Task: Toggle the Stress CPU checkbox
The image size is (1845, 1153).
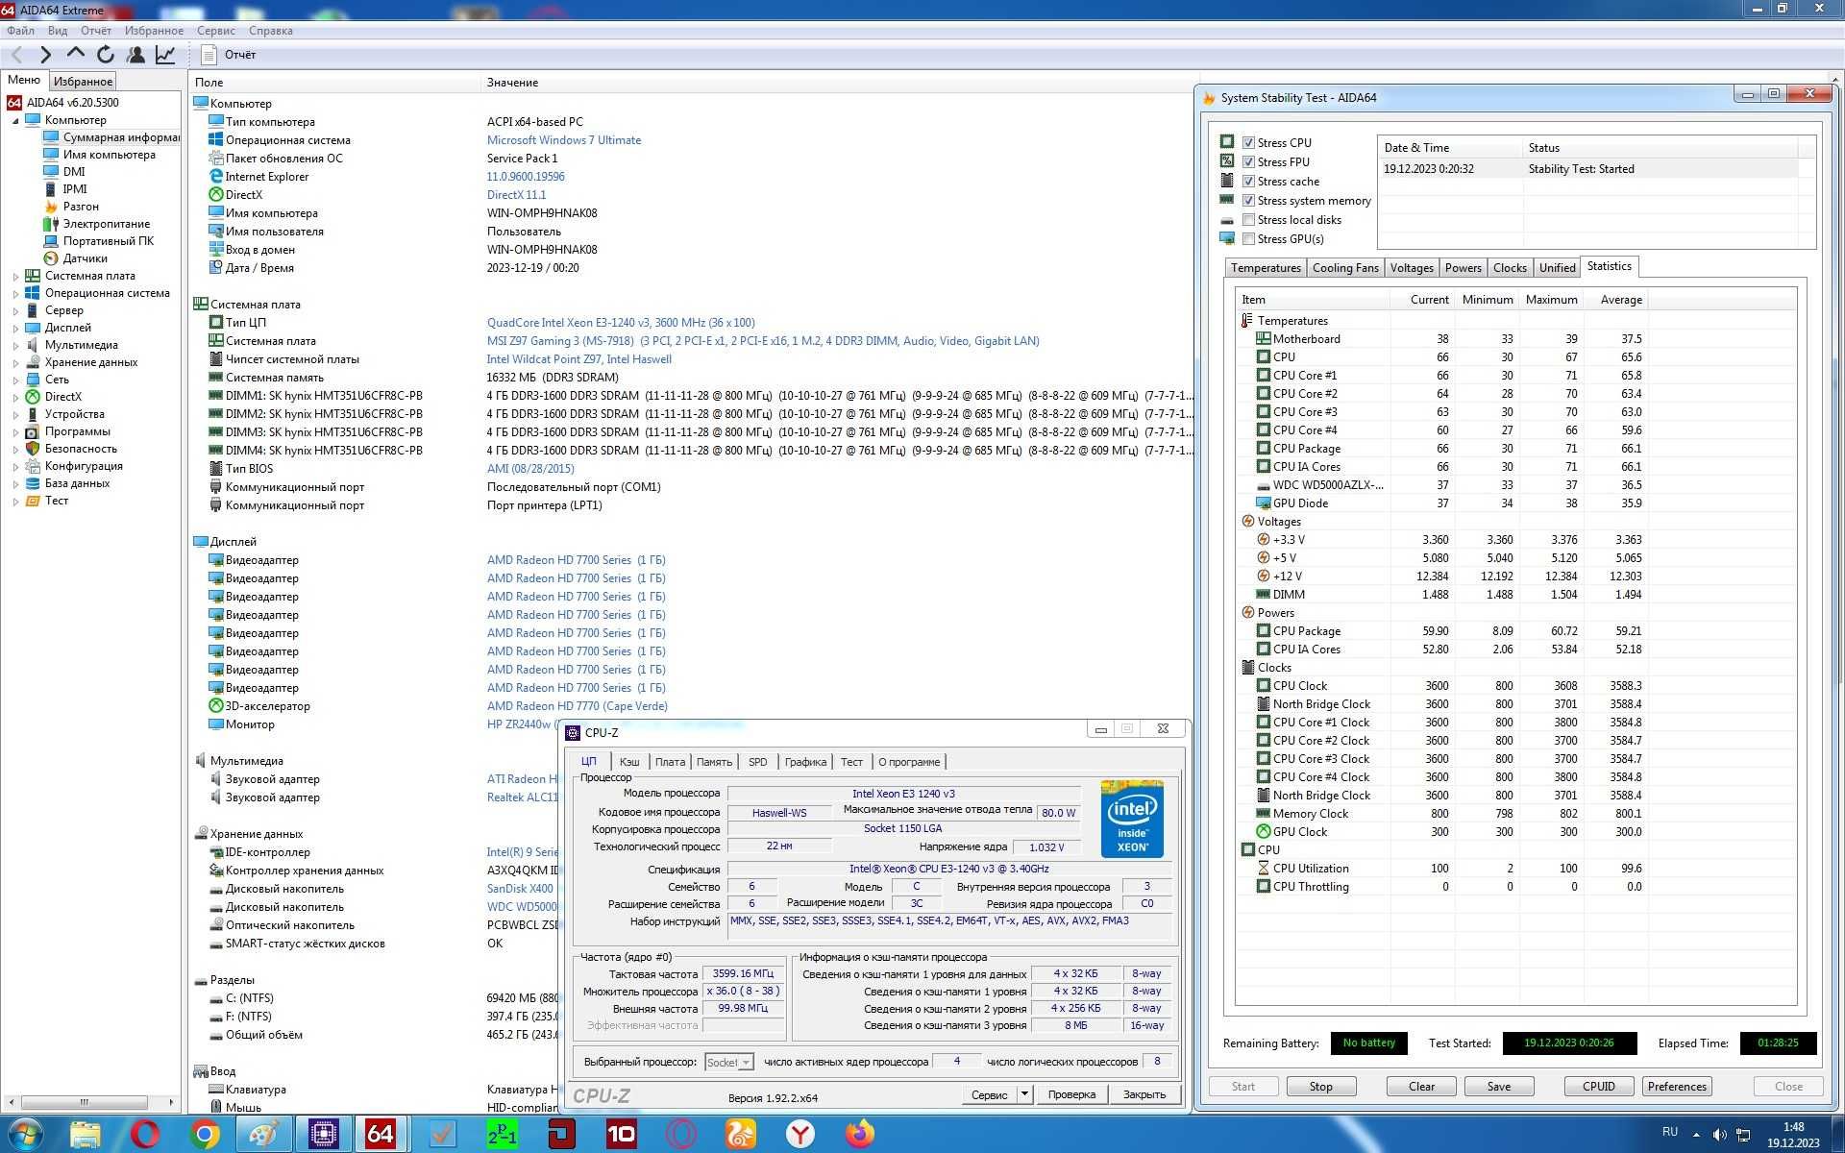Action: coord(1248,143)
